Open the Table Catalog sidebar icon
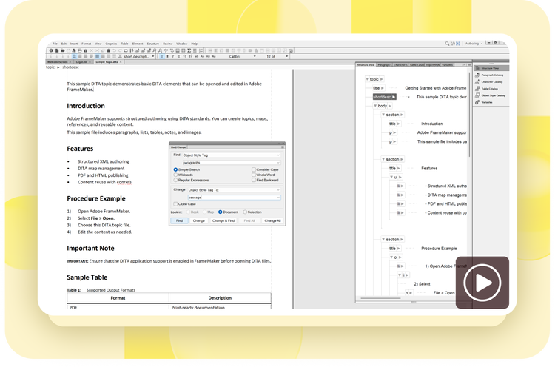 click(477, 89)
